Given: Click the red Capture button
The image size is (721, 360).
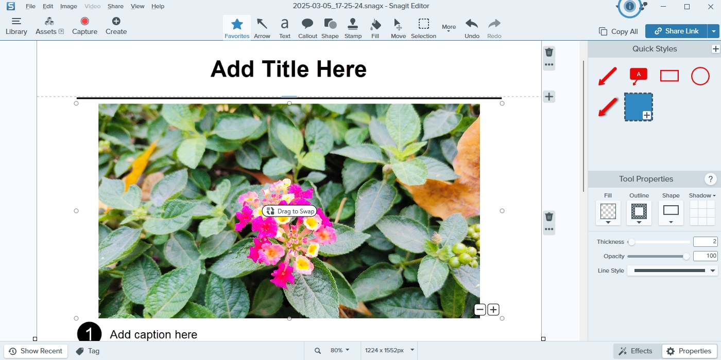Looking at the screenshot, I should (x=85, y=26).
